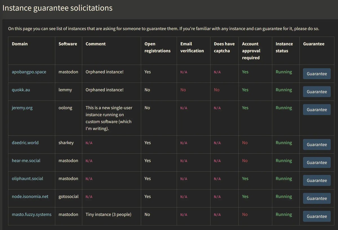
Task: Select the Instance status column header
Action: [284, 47]
